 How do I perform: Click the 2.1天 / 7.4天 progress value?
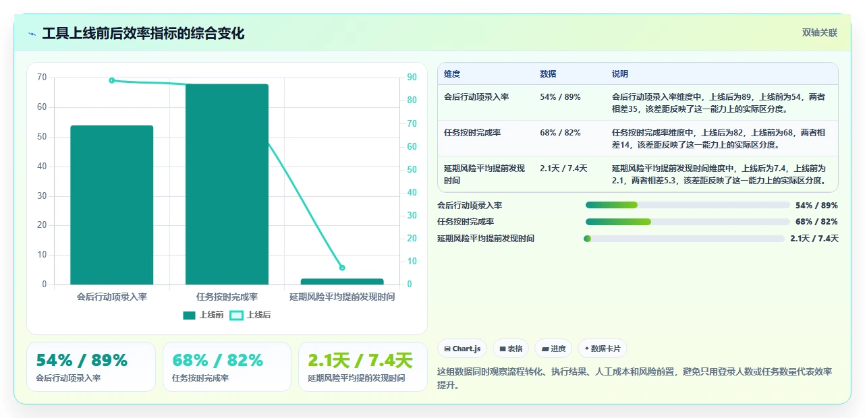(814, 239)
